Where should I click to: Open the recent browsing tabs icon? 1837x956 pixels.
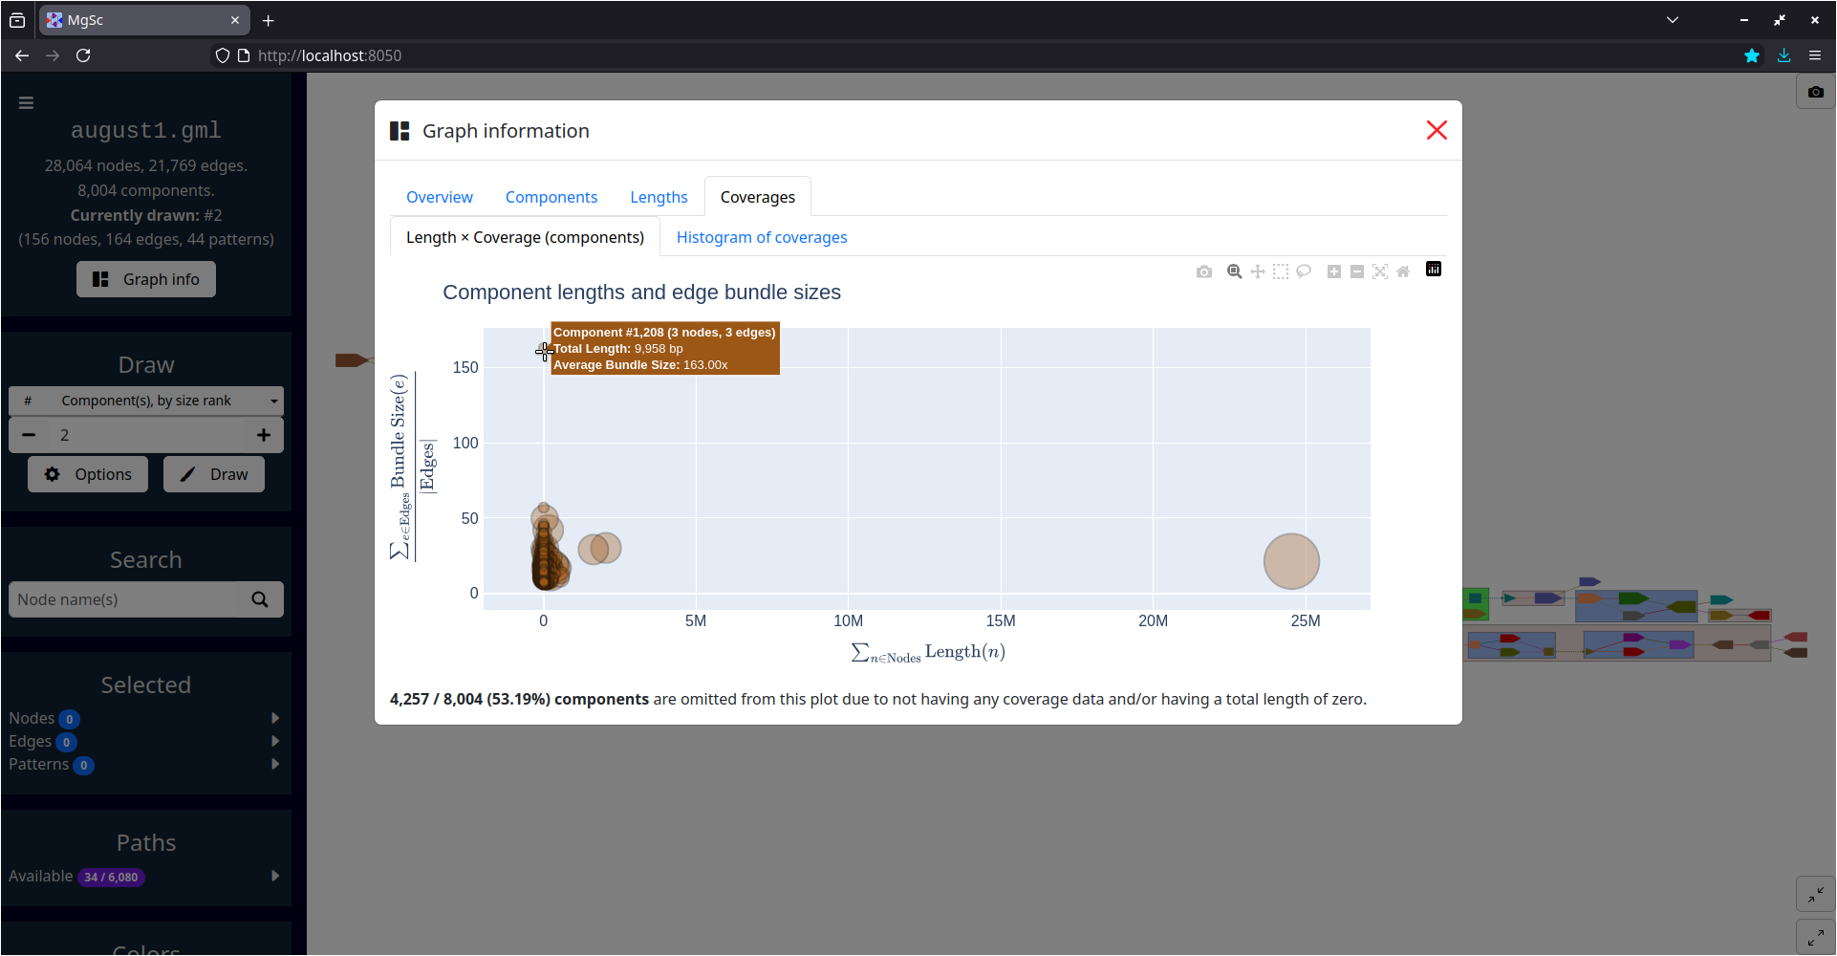tap(17, 20)
